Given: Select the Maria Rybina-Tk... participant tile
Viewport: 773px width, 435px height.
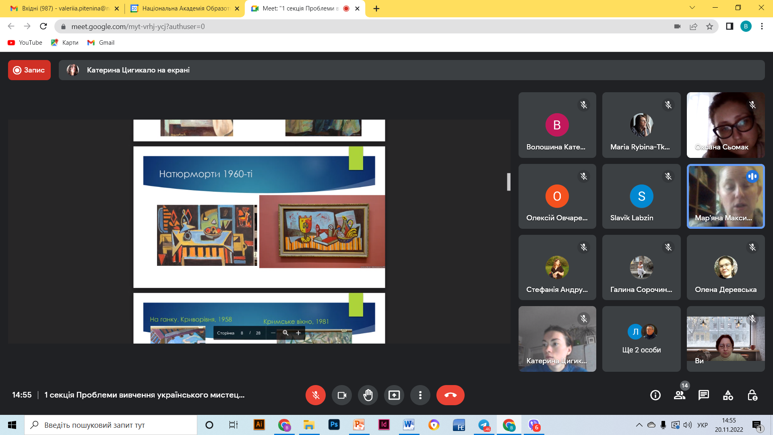Looking at the screenshot, I should [x=641, y=125].
